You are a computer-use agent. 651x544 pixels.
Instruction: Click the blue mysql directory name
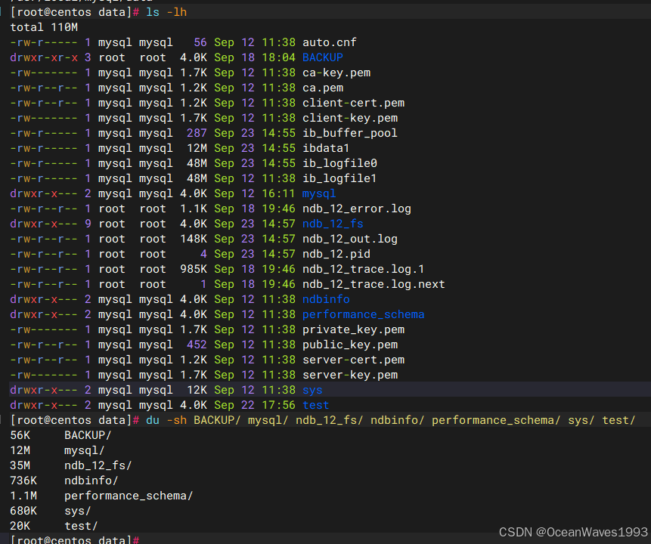pyautogui.click(x=319, y=193)
